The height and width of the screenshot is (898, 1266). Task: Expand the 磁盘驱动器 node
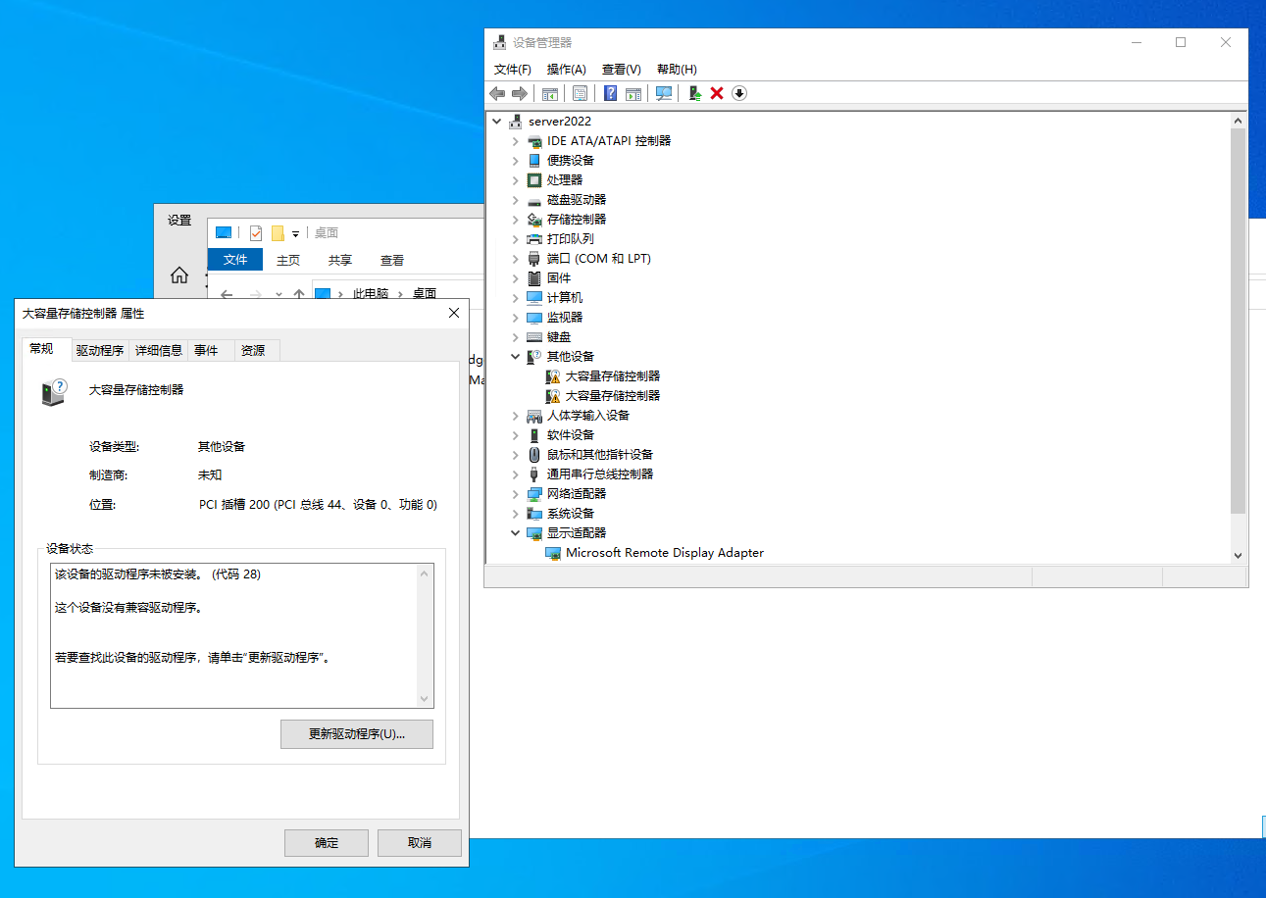(516, 200)
